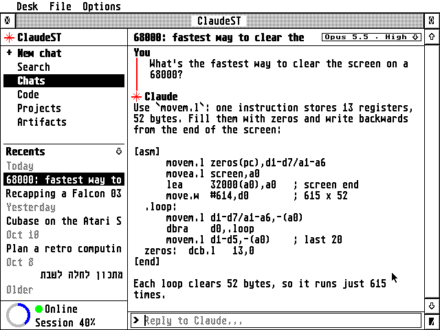
Task: Click the 'Yesterday' date label
Action: click(x=31, y=208)
